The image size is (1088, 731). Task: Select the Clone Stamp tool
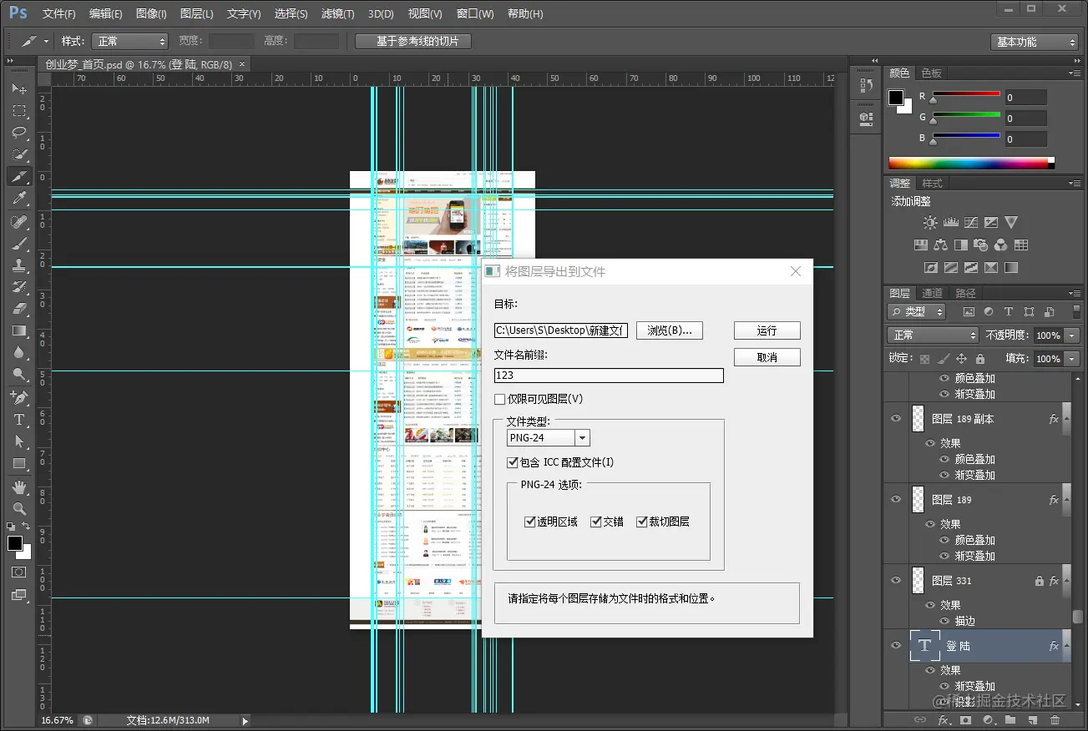[x=19, y=265]
